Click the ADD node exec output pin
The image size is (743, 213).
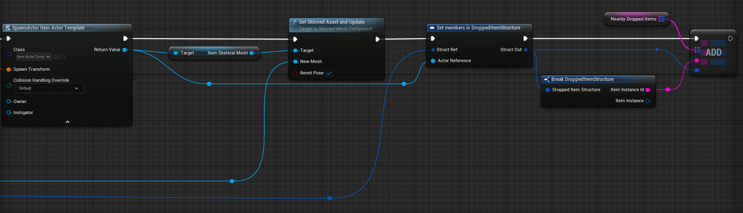coord(730,38)
